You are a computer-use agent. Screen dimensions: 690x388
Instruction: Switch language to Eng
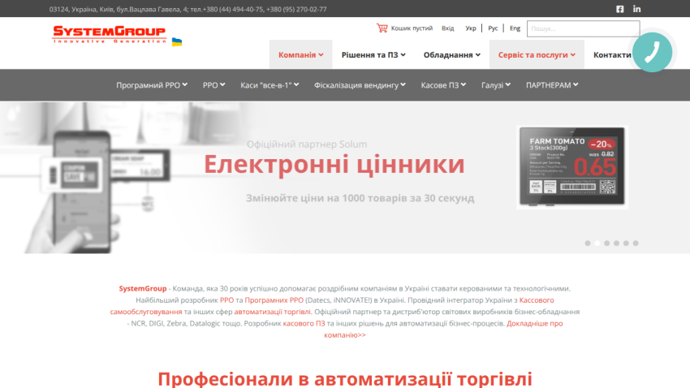tap(515, 28)
